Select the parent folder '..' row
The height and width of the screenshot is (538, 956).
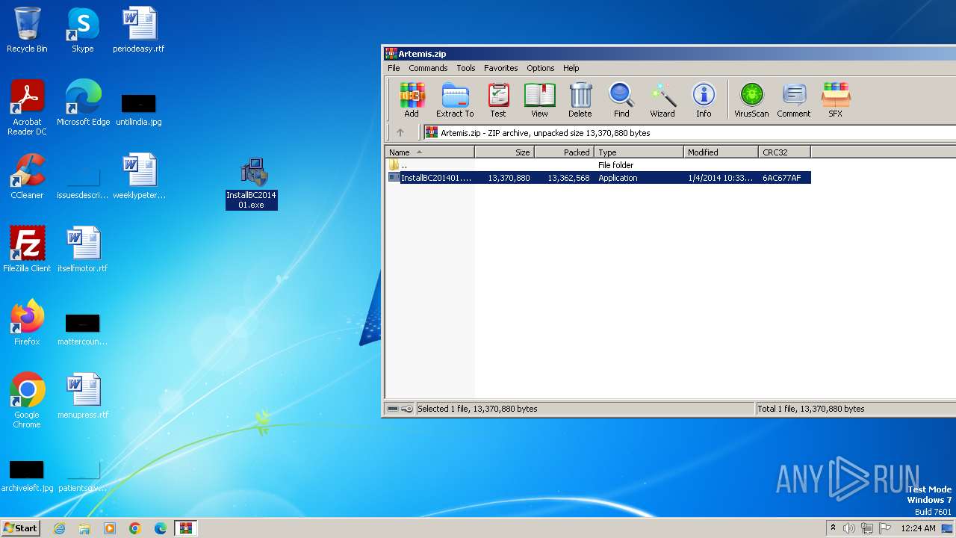click(597, 165)
